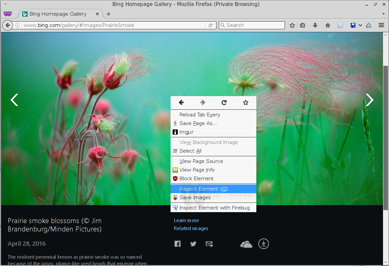Click the circular download image icon
389x266 pixels.
[x=264, y=244]
